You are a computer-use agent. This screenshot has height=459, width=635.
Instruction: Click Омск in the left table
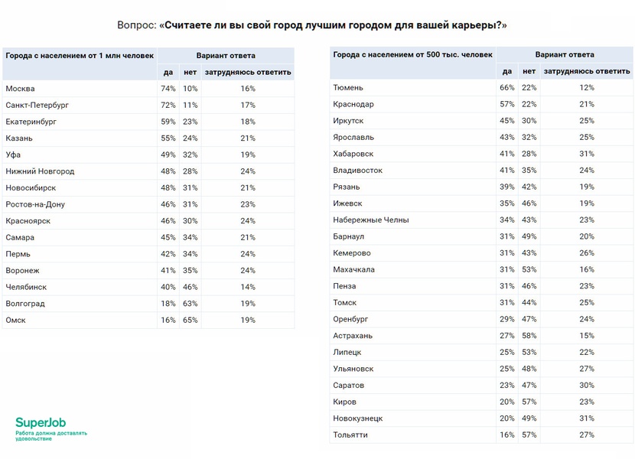[x=16, y=320]
